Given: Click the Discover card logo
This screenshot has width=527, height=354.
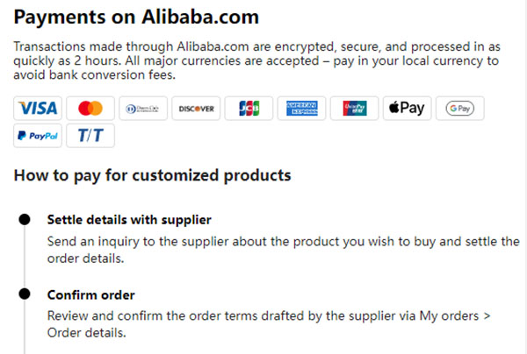Looking at the screenshot, I should point(195,109).
